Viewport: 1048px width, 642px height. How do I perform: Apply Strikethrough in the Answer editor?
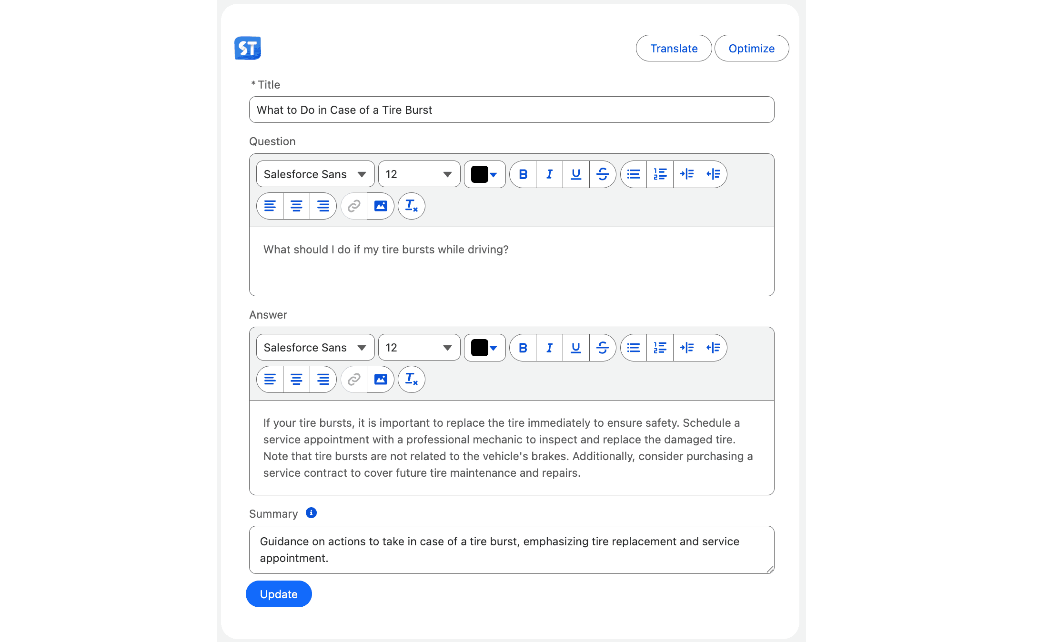point(603,348)
